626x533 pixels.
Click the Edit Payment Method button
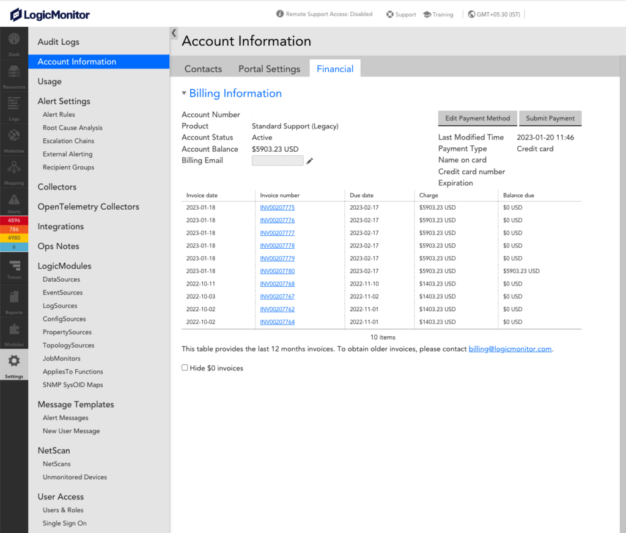tap(477, 118)
